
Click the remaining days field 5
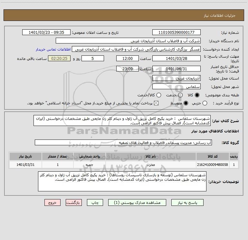click(93, 58)
